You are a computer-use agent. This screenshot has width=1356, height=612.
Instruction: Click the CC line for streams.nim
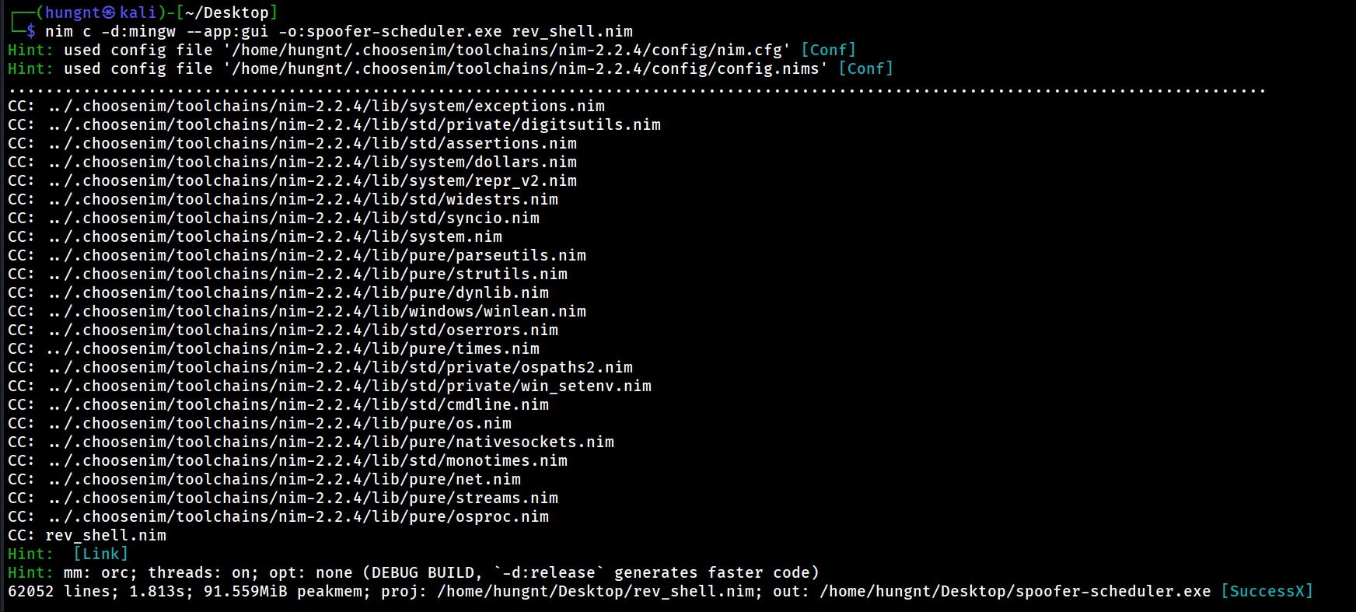point(302,498)
